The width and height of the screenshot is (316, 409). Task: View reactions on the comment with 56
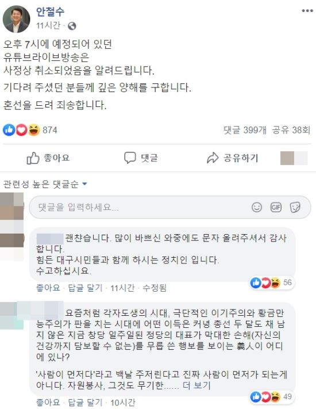[x=271, y=283]
